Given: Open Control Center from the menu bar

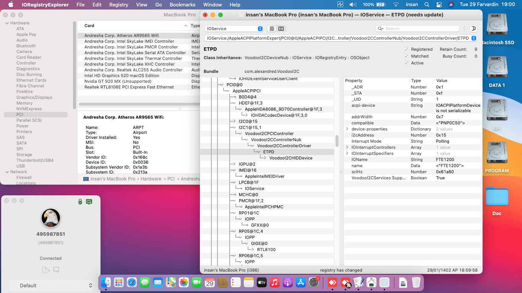Looking at the screenshot, I should [x=439, y=5].
